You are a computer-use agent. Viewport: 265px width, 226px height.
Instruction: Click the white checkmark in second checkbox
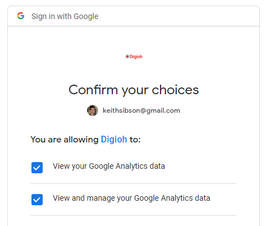37,200
